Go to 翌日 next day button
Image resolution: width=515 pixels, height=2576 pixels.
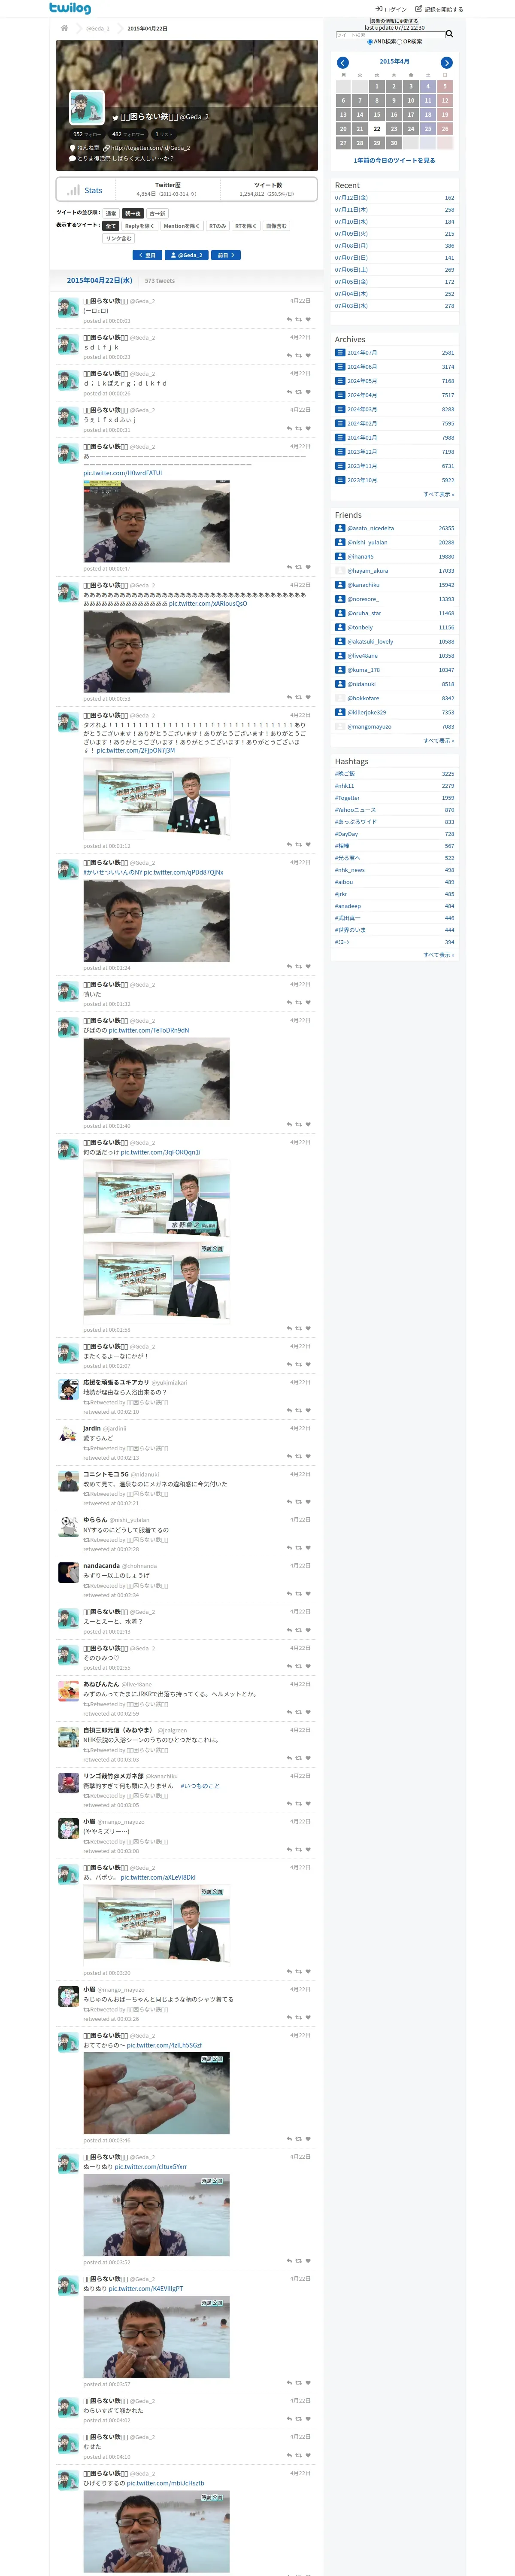click(x=147, y=255)
